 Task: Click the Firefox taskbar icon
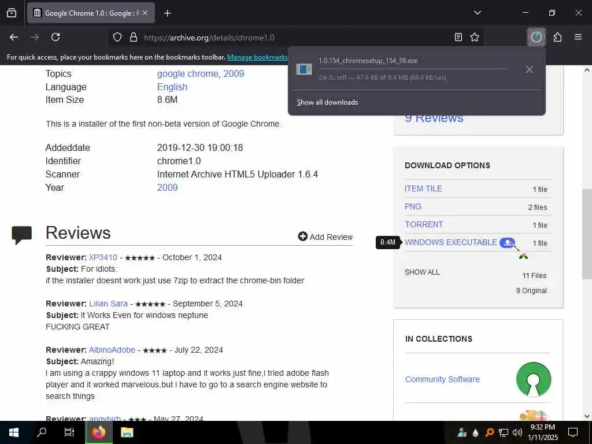pyautogui.click(x=99, y=432)
